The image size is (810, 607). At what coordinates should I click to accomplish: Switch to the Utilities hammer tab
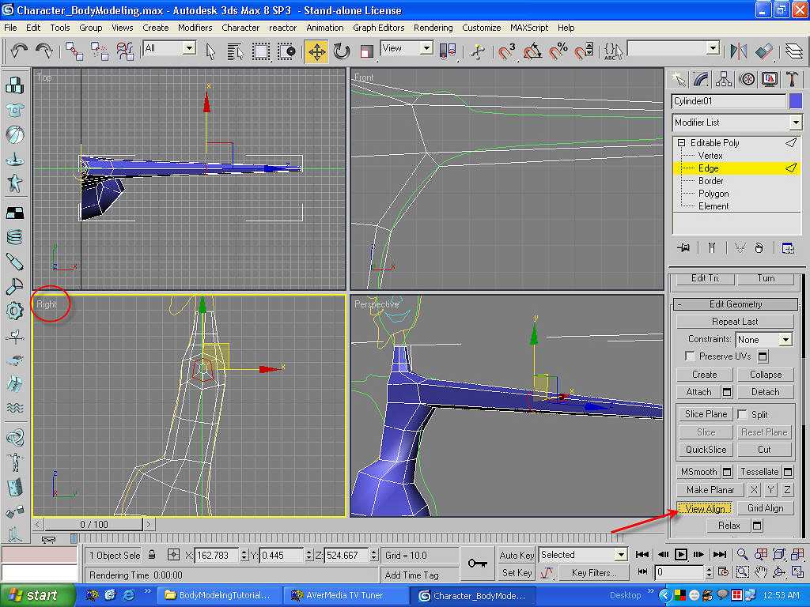click(x=793, y=80)
